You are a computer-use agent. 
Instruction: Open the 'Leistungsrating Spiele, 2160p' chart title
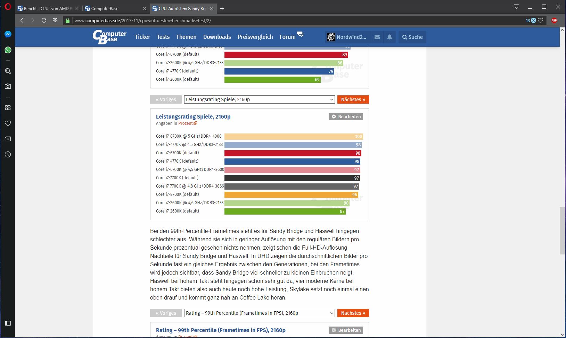pos(193,117)
